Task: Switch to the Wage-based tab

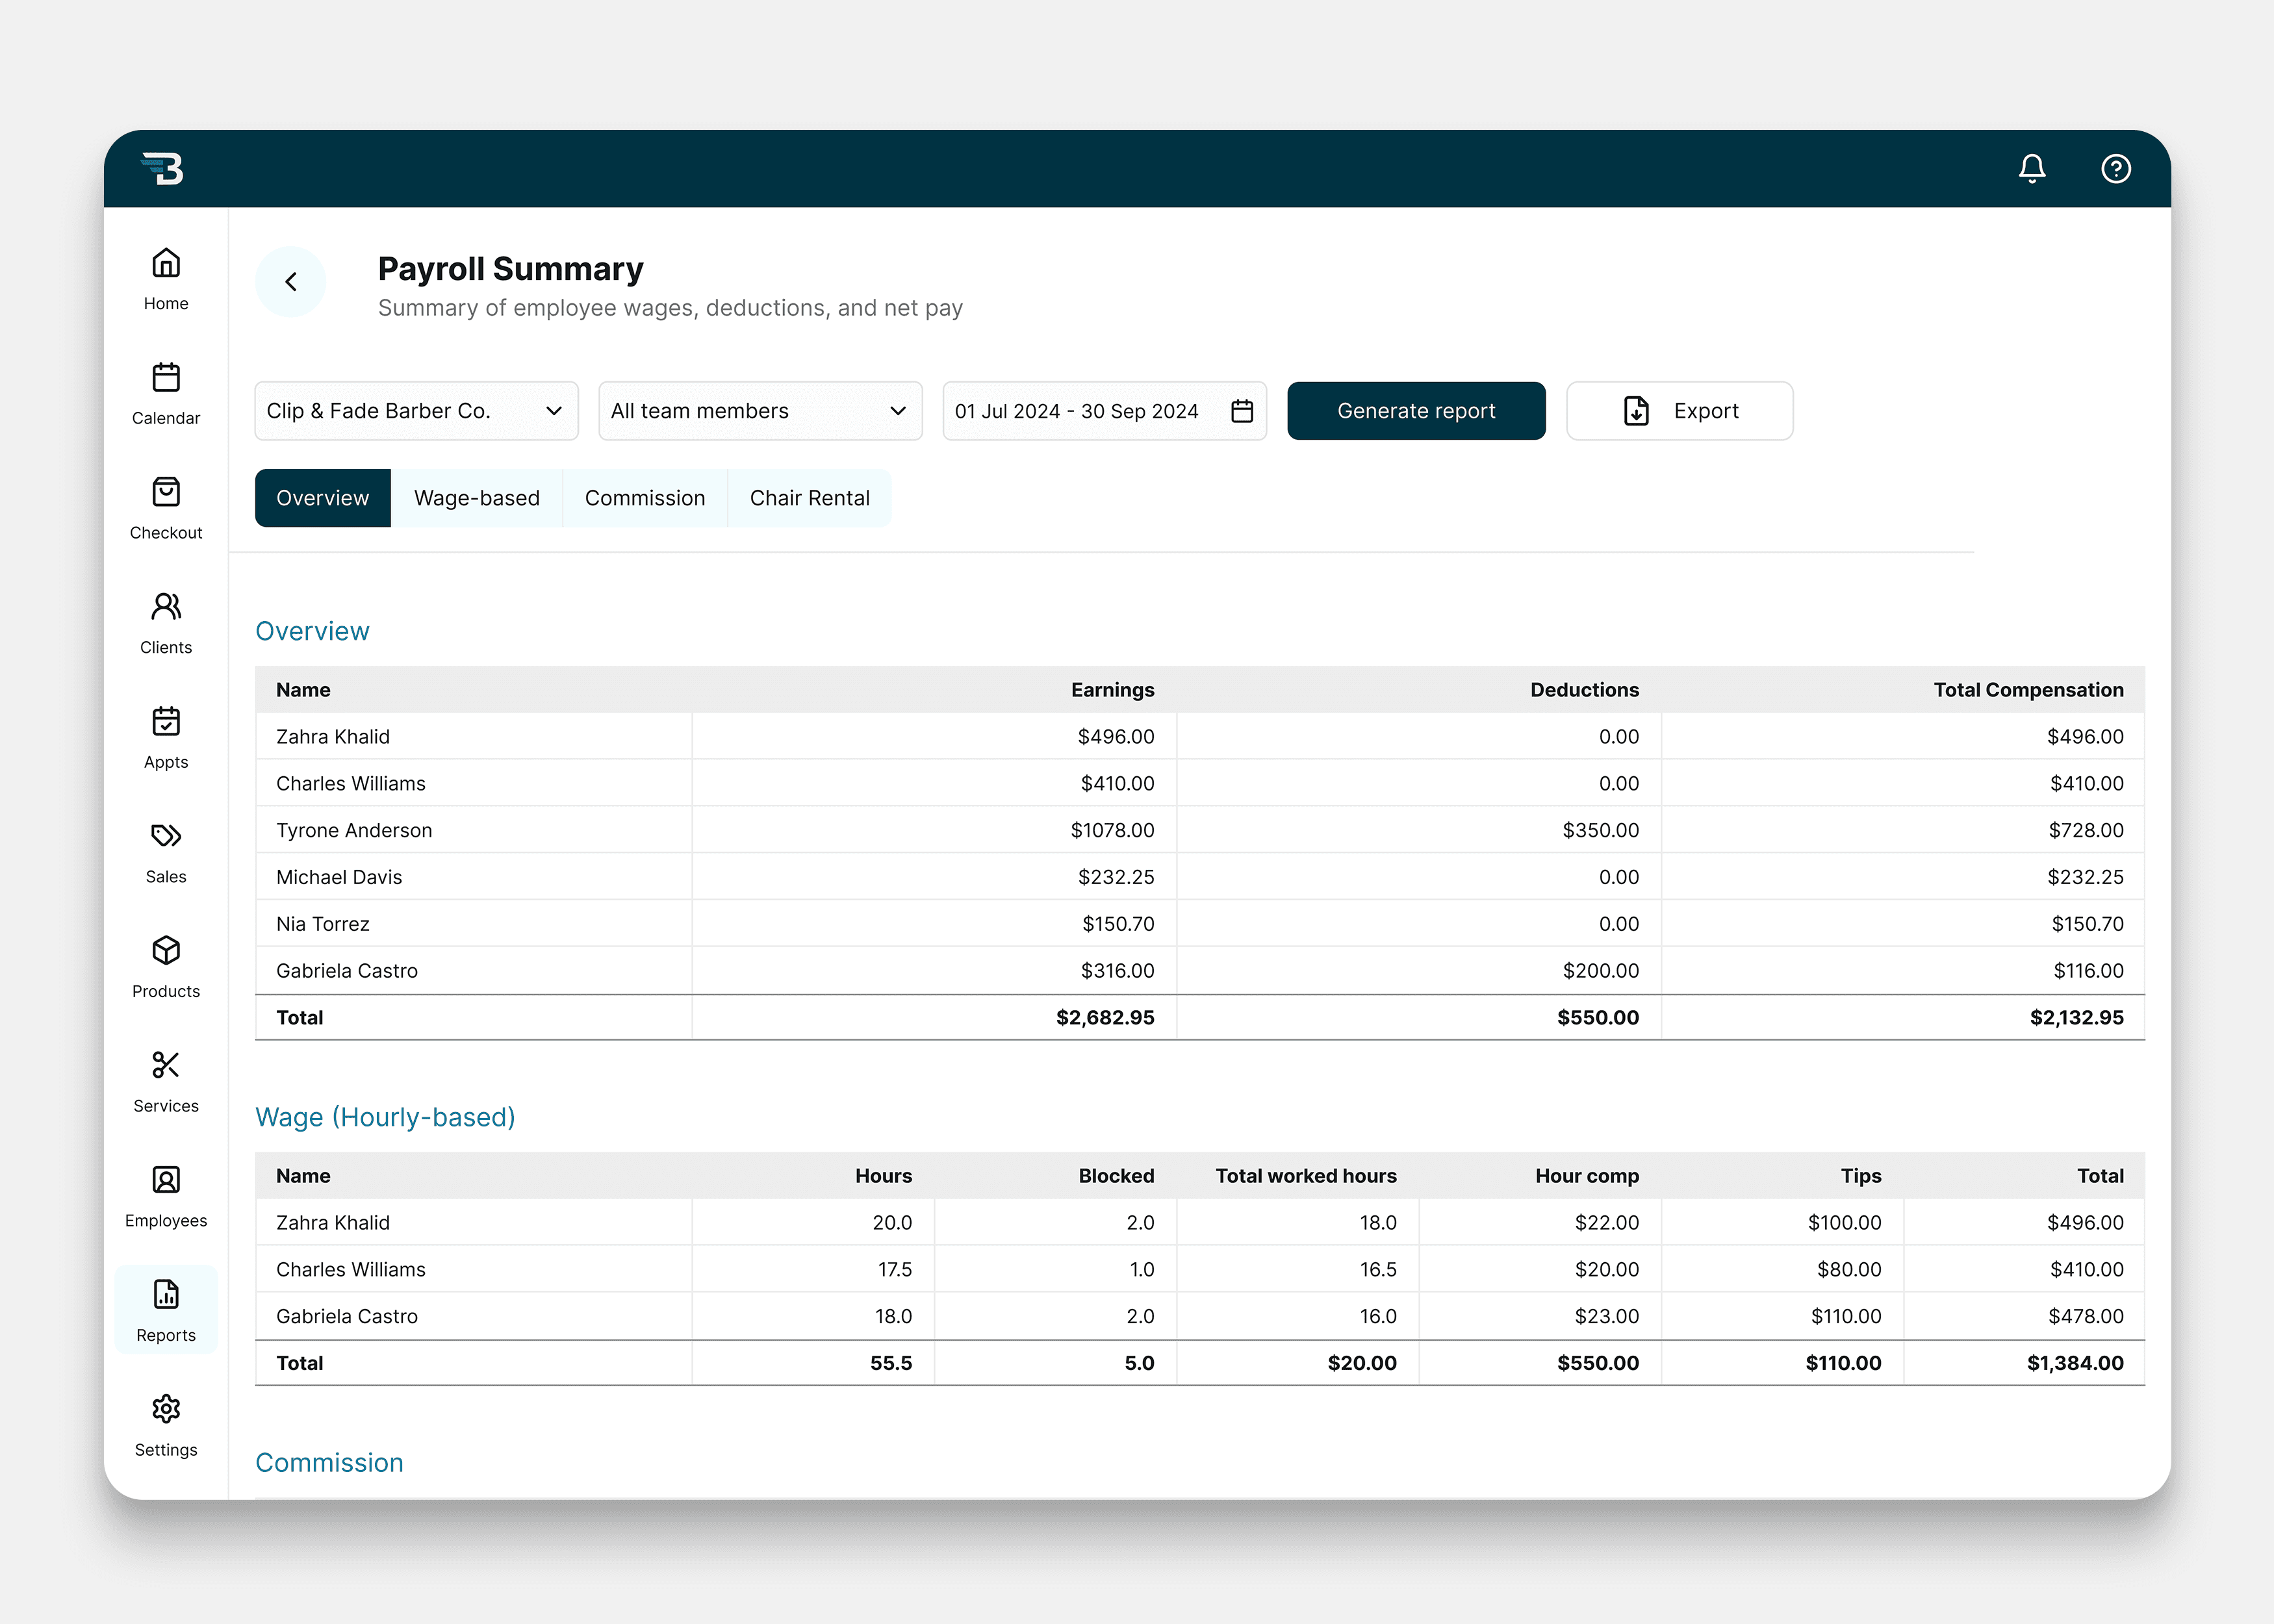Action: pyautogui.click(x=476, y=498)
